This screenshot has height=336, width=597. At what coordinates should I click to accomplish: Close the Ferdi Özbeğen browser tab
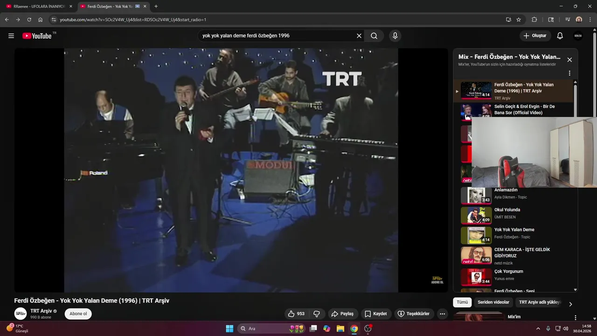point(145,7)
